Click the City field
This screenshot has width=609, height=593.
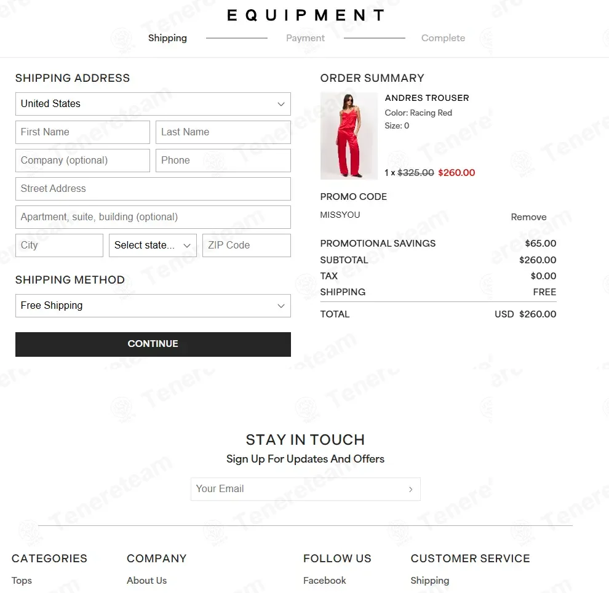(x=60, y=245)
